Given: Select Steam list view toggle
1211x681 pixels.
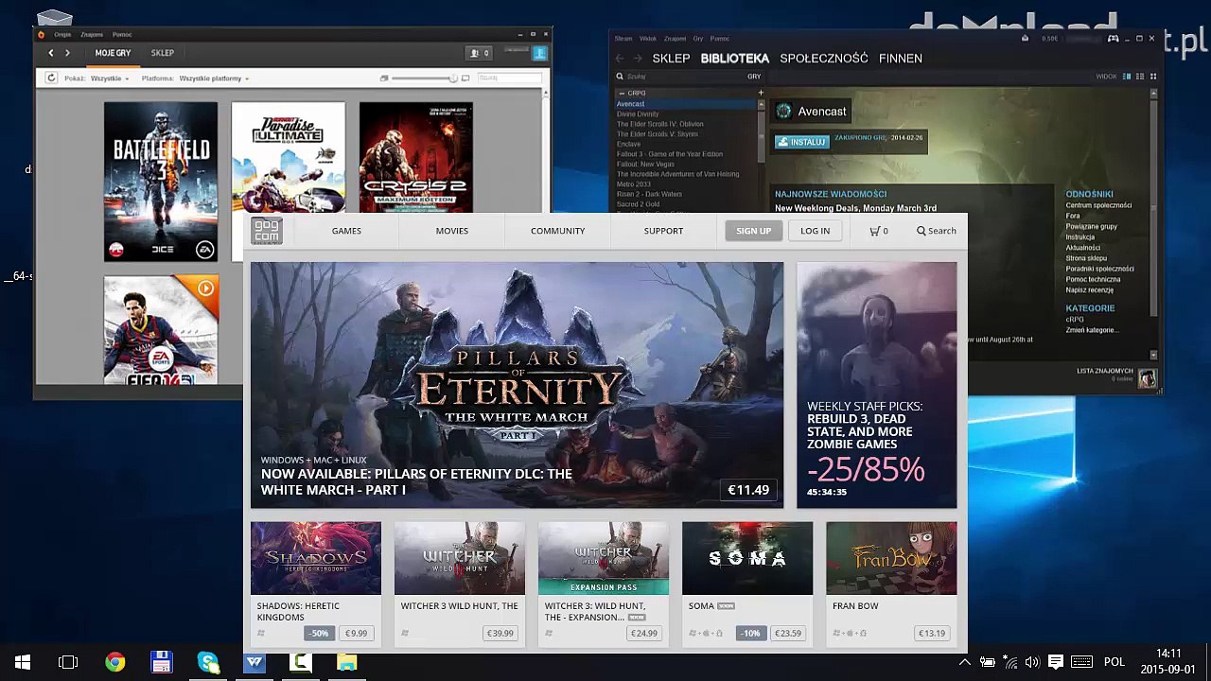Looking at the screenshot, I should (x=1140, y=77).
